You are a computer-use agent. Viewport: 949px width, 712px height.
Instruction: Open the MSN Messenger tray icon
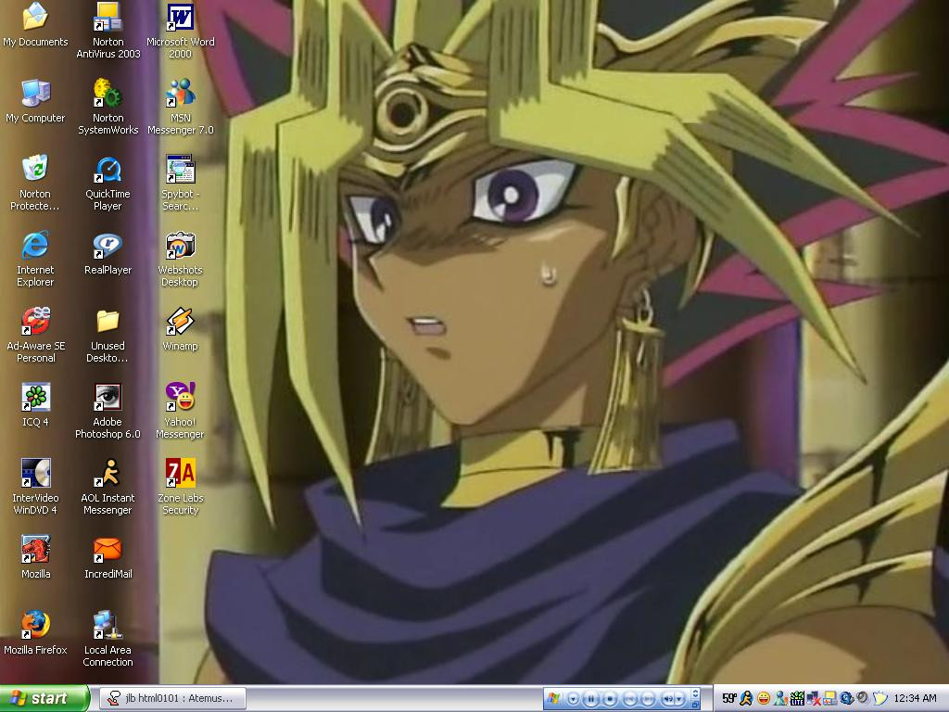pos(780,698)
